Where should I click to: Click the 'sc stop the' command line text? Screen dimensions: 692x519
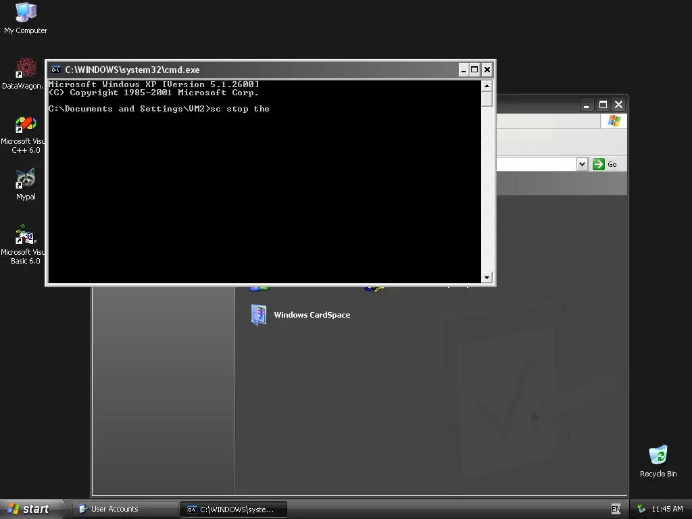pyautogui.click(x=240, y=109)
